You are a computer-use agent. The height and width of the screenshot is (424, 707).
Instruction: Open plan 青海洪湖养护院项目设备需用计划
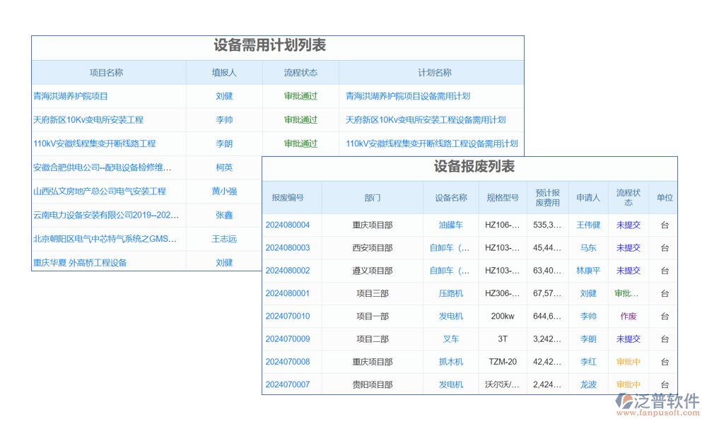(408, 96)
